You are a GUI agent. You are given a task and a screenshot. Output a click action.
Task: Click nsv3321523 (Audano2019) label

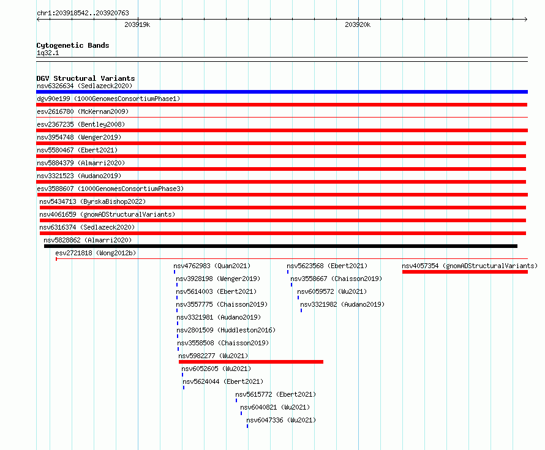tap(79, 176)
